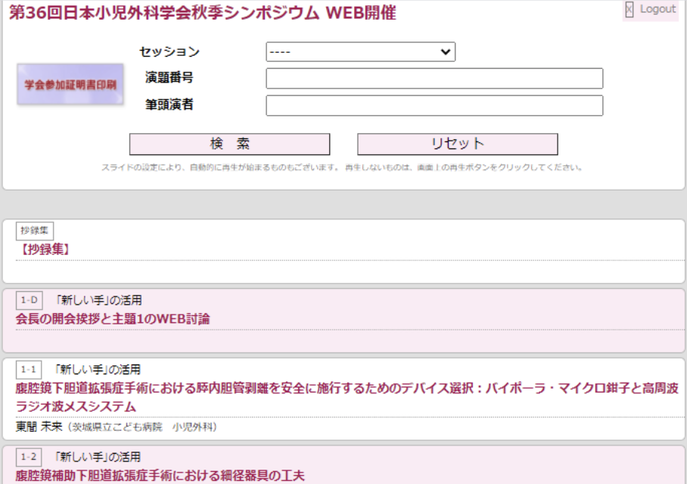Open the 細径器具の工夫 presentation link

(x=160, y=476)
